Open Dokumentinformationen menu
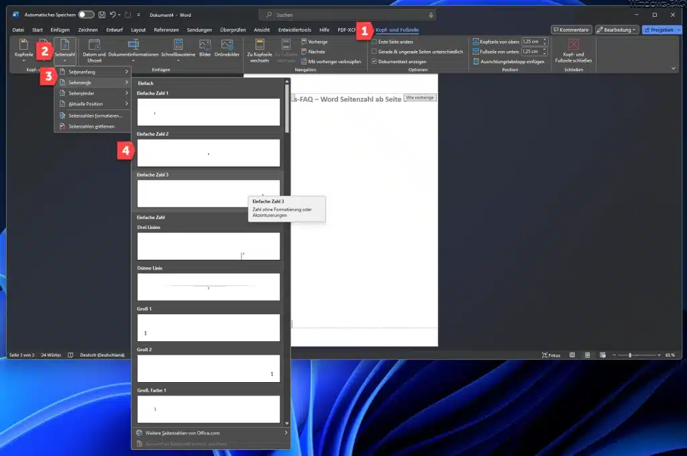687x456 pixels. pyautogui.click(x=134, y=50)
